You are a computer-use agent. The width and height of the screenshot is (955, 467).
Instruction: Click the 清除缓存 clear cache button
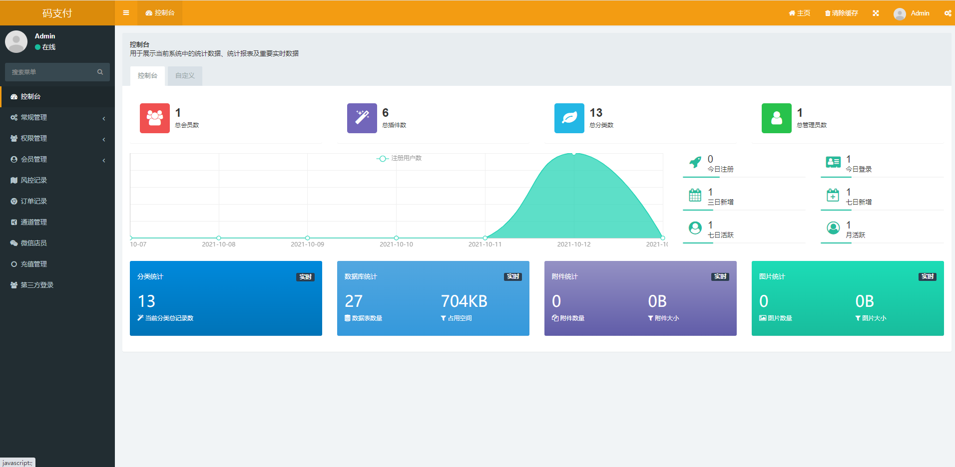click(842, 13)
